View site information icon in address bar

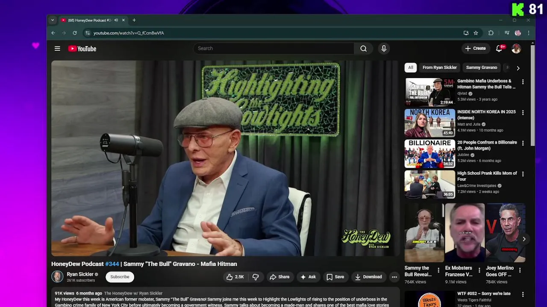tap(88, 33)
